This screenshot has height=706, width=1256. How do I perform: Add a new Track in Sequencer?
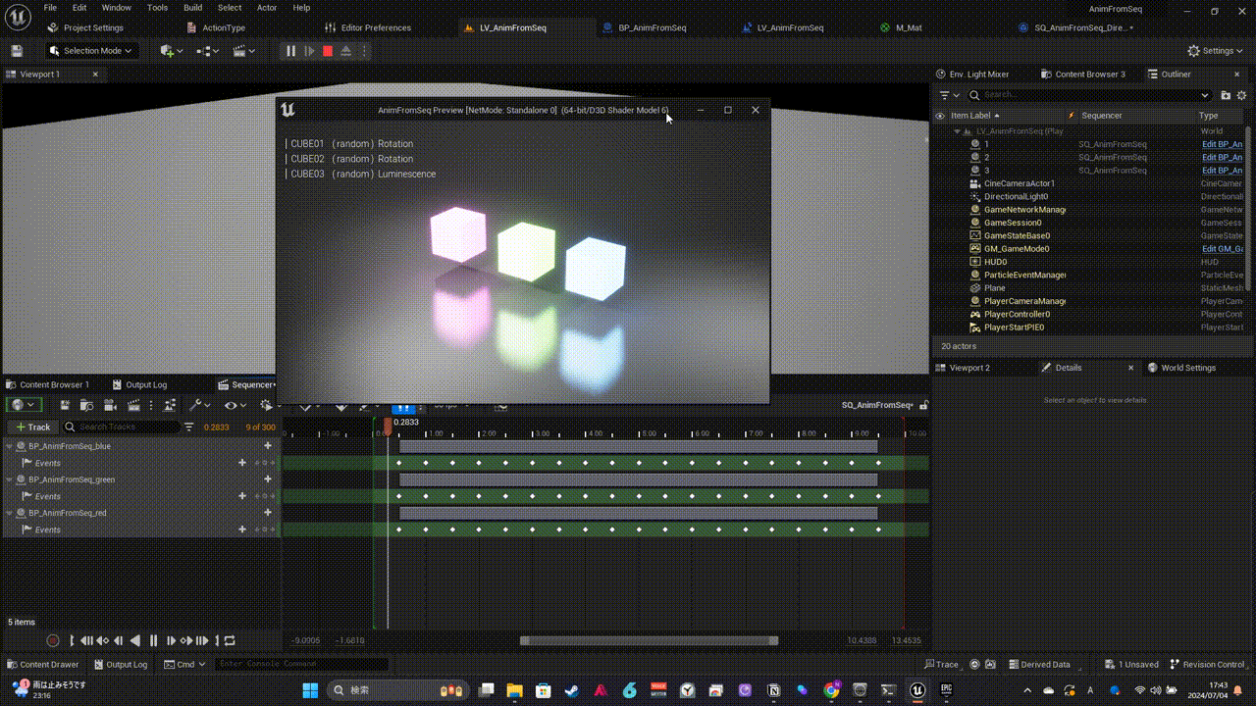coord(31,427)
